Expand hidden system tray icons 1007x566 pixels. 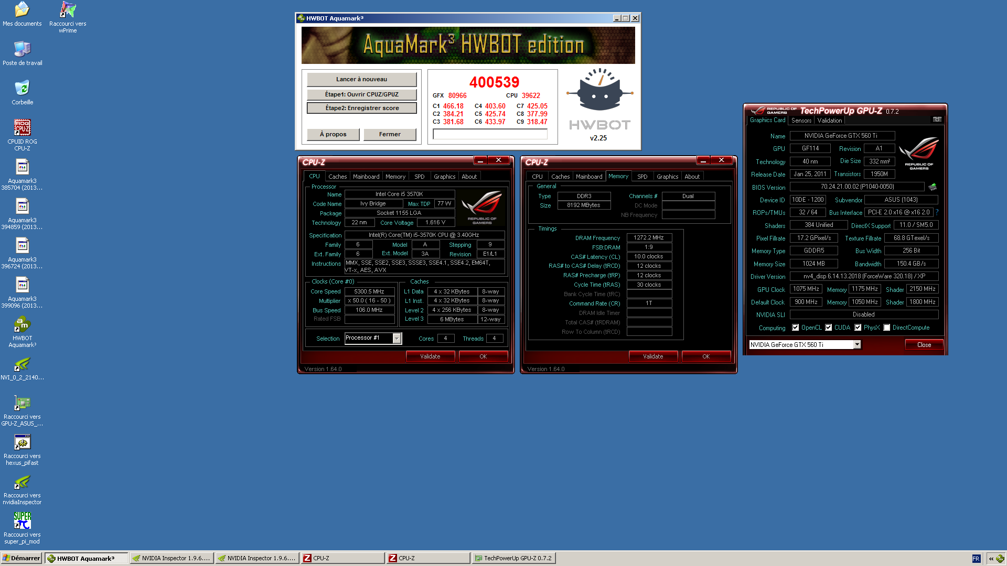[x=991, y=559]
